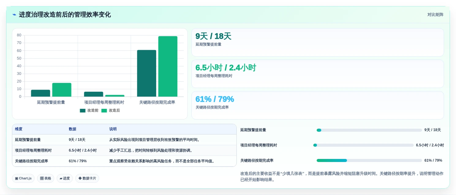Click the y-axis value 80
The width and height of the screenshot is (456, 195).
(x=19, y=35)
